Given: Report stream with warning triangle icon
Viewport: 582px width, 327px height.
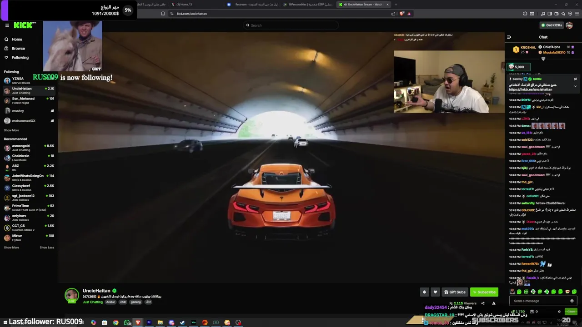Looking at the screenshot, I should coord(494,303).
